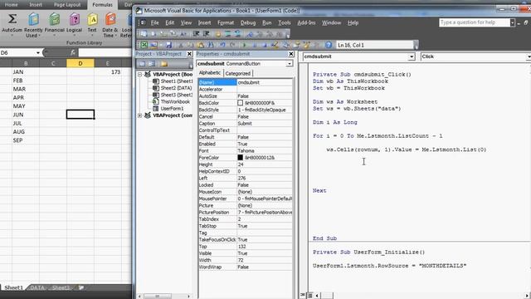
Task: Open the File menu in VBA editor
Action: (155, 22)
